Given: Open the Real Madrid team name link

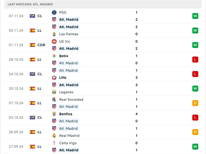Looking at the screenshot, I should point(69,136).
